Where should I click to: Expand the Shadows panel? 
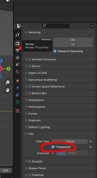(26, 120)
